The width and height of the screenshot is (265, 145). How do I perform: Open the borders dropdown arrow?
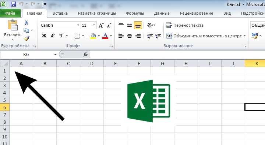(x=83, y=36)
